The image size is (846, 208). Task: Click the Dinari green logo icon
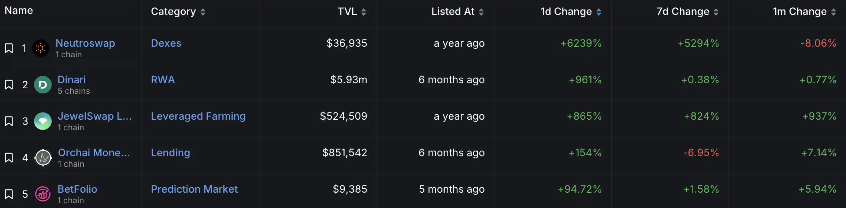coord(43,85)
